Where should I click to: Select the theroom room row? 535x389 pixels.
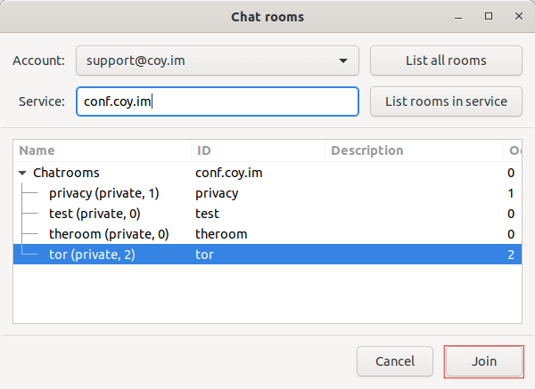107,234
